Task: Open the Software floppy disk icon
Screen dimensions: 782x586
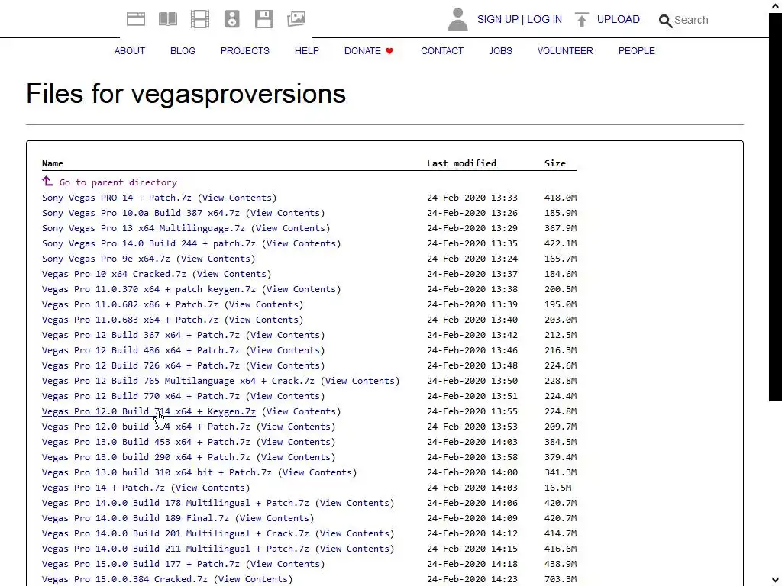Action: click(263, 19)
